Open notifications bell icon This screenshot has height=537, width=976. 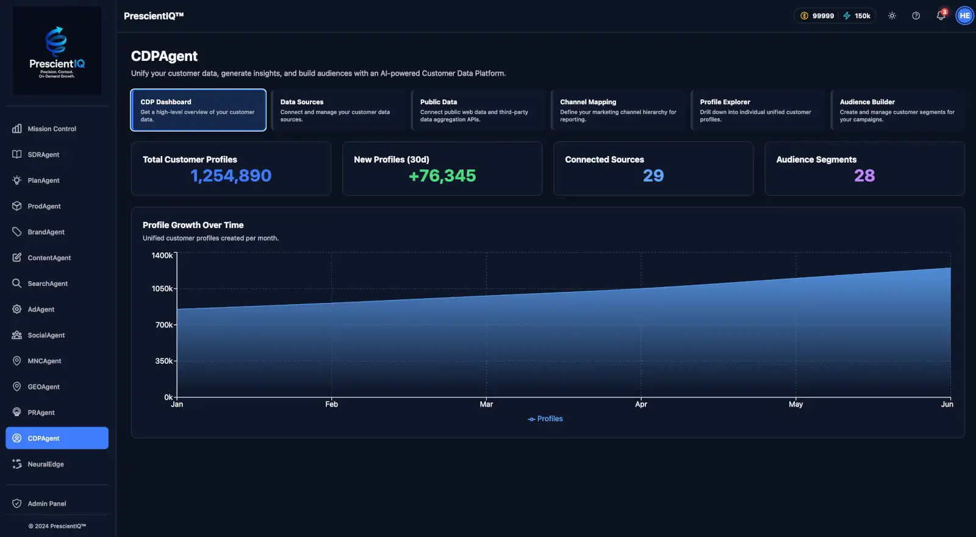941,16
